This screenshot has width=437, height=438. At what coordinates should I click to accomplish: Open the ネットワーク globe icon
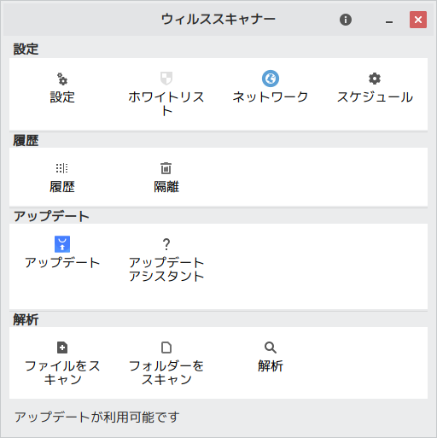[271, 79]
